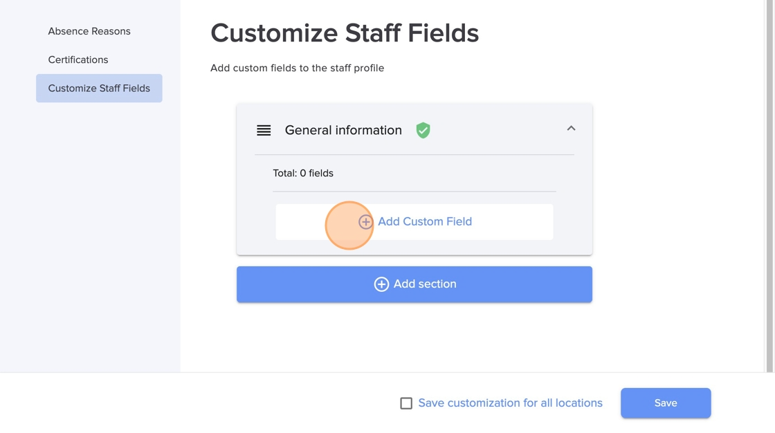Viewport: 775px width, 433px height.
Task: Click the Add Custom Field label
Action: pos(425,222)
